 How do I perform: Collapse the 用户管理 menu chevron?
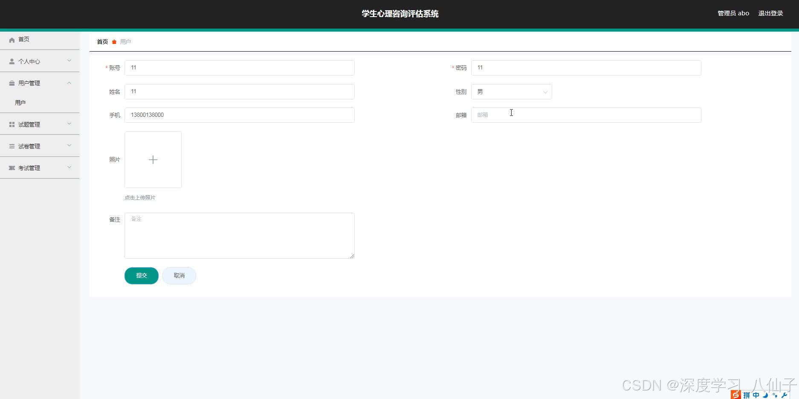click(69, 83)
